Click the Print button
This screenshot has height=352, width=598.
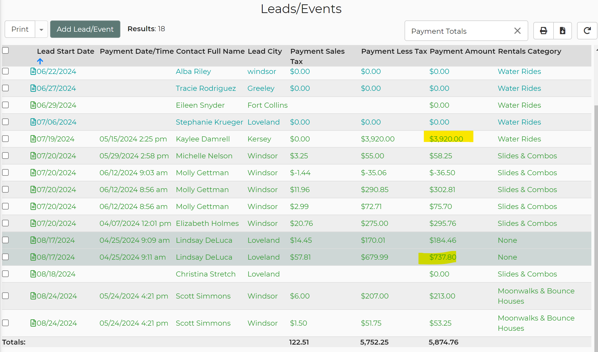pyautogui.click(x=20, y=29)
